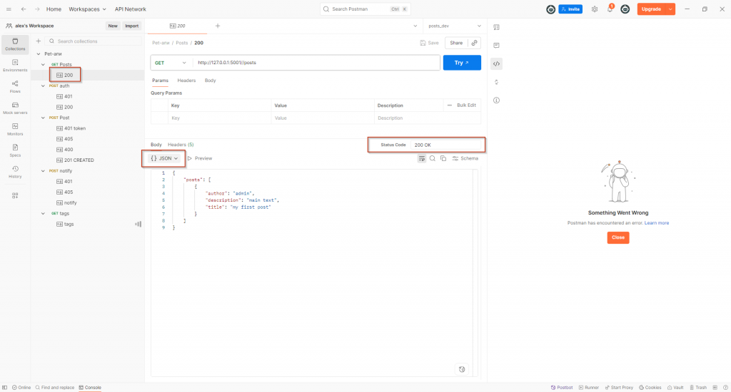Switch to the request Body tab
The height and width of the screenshot is (392, 731).
pyautogui.click(x=211, y=81)
